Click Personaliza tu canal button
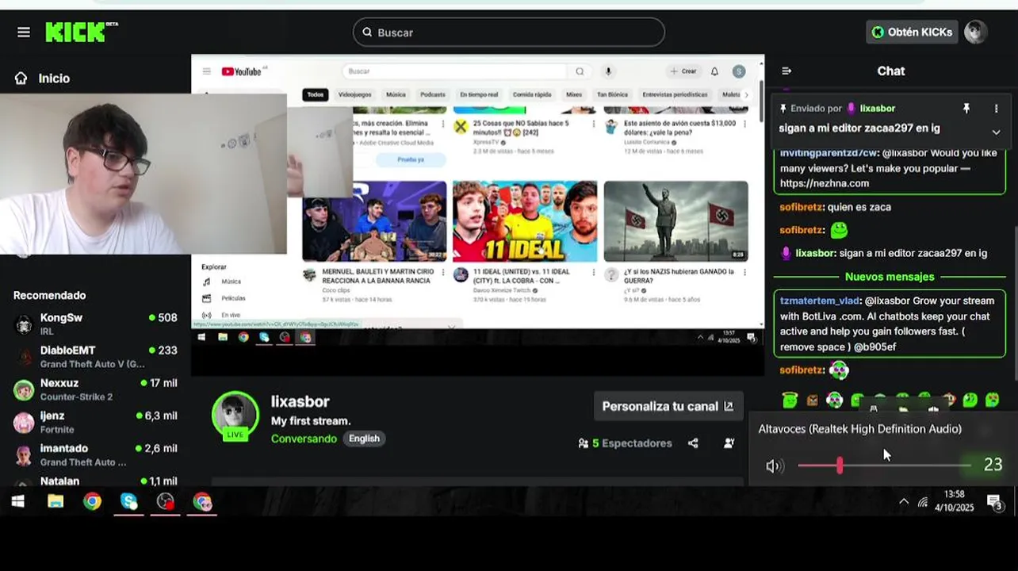The width and height of the screenshot is (1018, 571). point(668,406)
